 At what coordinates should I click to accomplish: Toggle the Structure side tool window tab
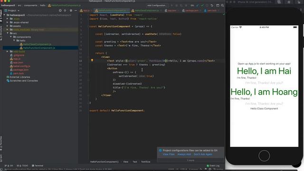[x=1, y=33]
